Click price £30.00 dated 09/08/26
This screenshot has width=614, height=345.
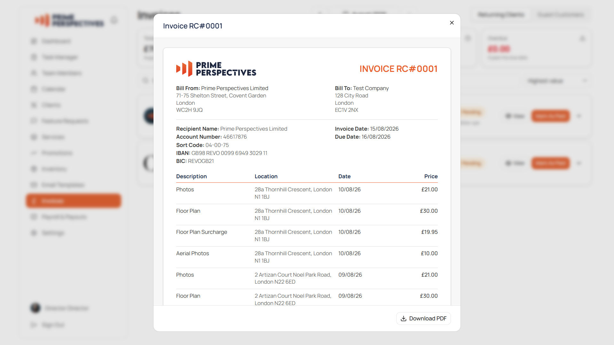pos(429,296)
